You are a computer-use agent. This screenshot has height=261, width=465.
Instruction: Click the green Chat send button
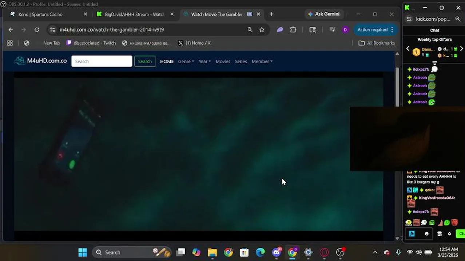[x=461, y=234]
